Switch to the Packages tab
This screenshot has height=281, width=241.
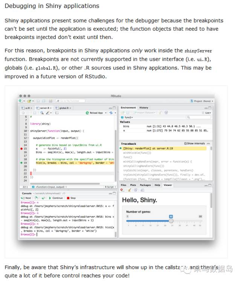pyautogui.click(x=145, y=185)
